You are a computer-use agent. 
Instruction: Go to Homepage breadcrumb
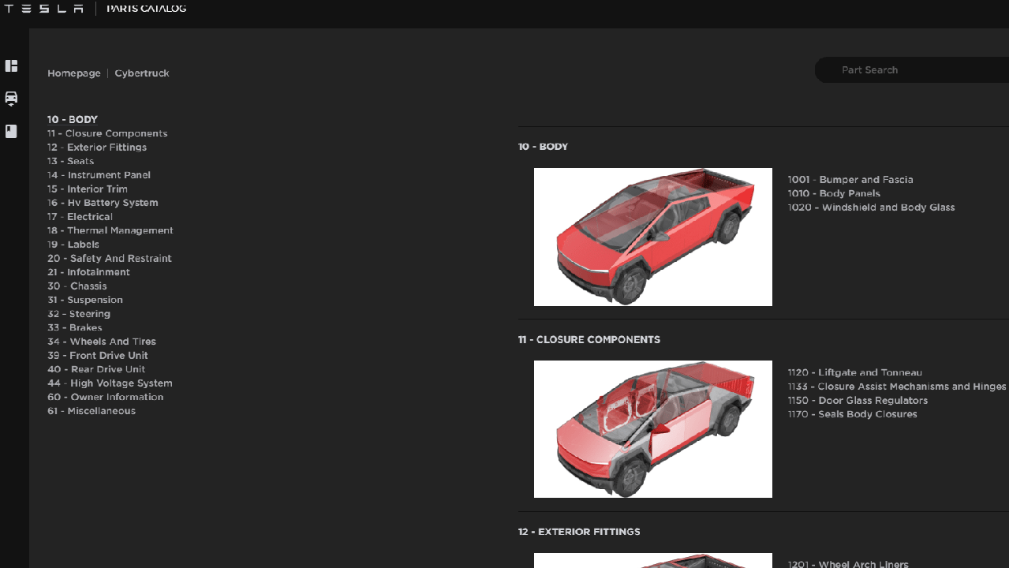point(74,73)
